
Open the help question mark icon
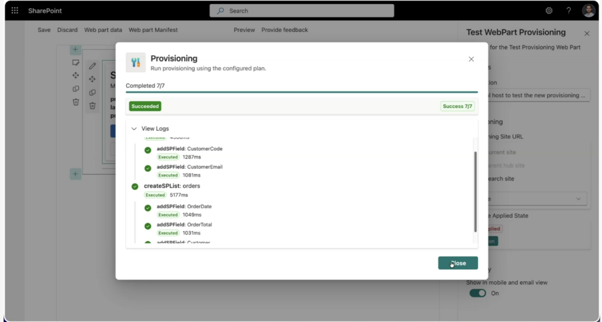(568, 11)
